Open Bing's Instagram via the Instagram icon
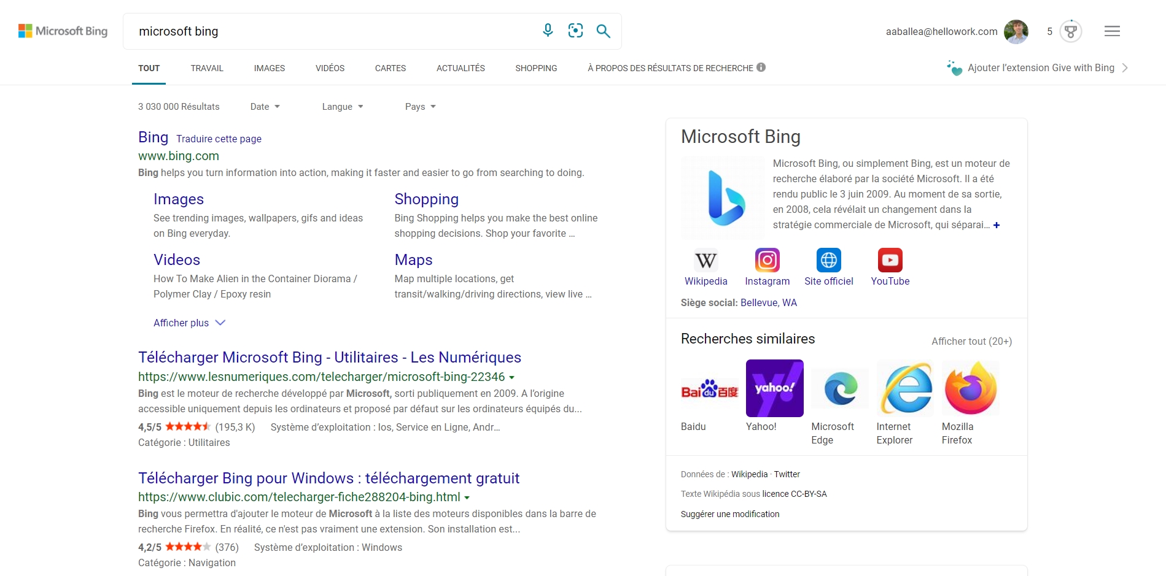Viewport: 1166px width, 576px height. (767, 260)
